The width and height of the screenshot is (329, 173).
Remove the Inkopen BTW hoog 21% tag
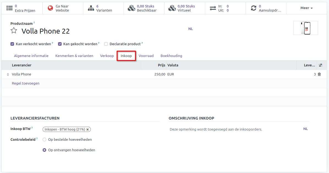[x=87, y=129]
